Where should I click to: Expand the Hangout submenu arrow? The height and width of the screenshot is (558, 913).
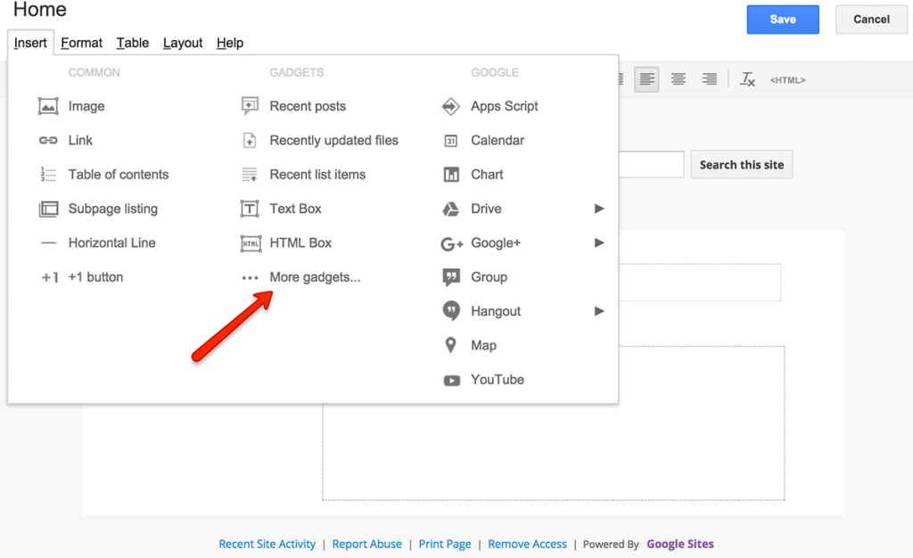click(x=599, y=311)
